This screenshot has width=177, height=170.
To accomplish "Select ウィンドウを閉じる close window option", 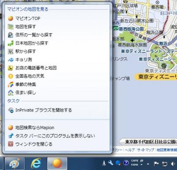I will (58, 144).
